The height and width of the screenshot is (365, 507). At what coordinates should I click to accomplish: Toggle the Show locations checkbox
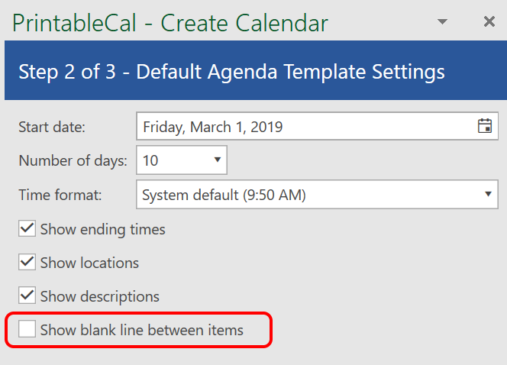(x=27, y=263)
